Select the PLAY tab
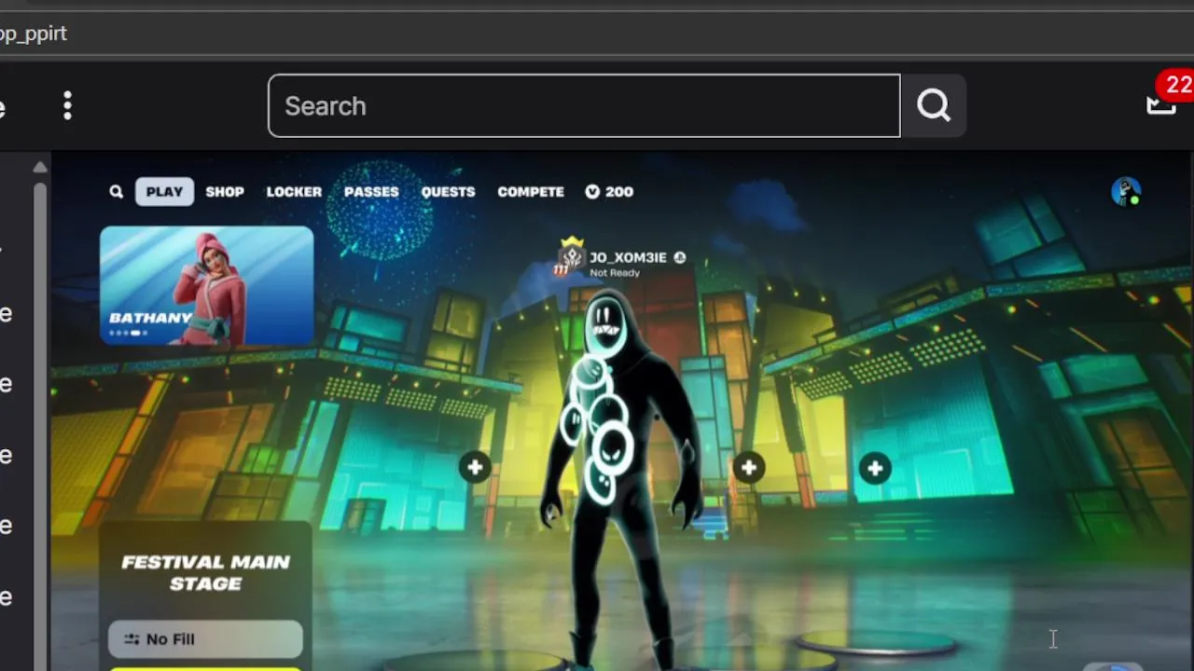 pos(164,192)
